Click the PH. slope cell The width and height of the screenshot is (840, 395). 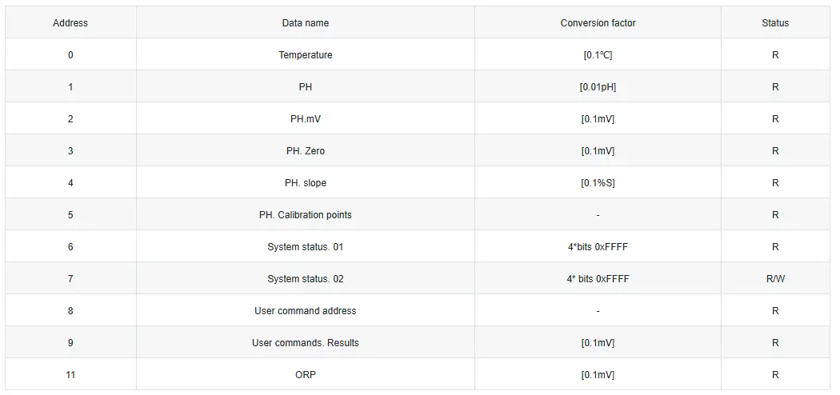pyautogui.click(x=306, y=182)
